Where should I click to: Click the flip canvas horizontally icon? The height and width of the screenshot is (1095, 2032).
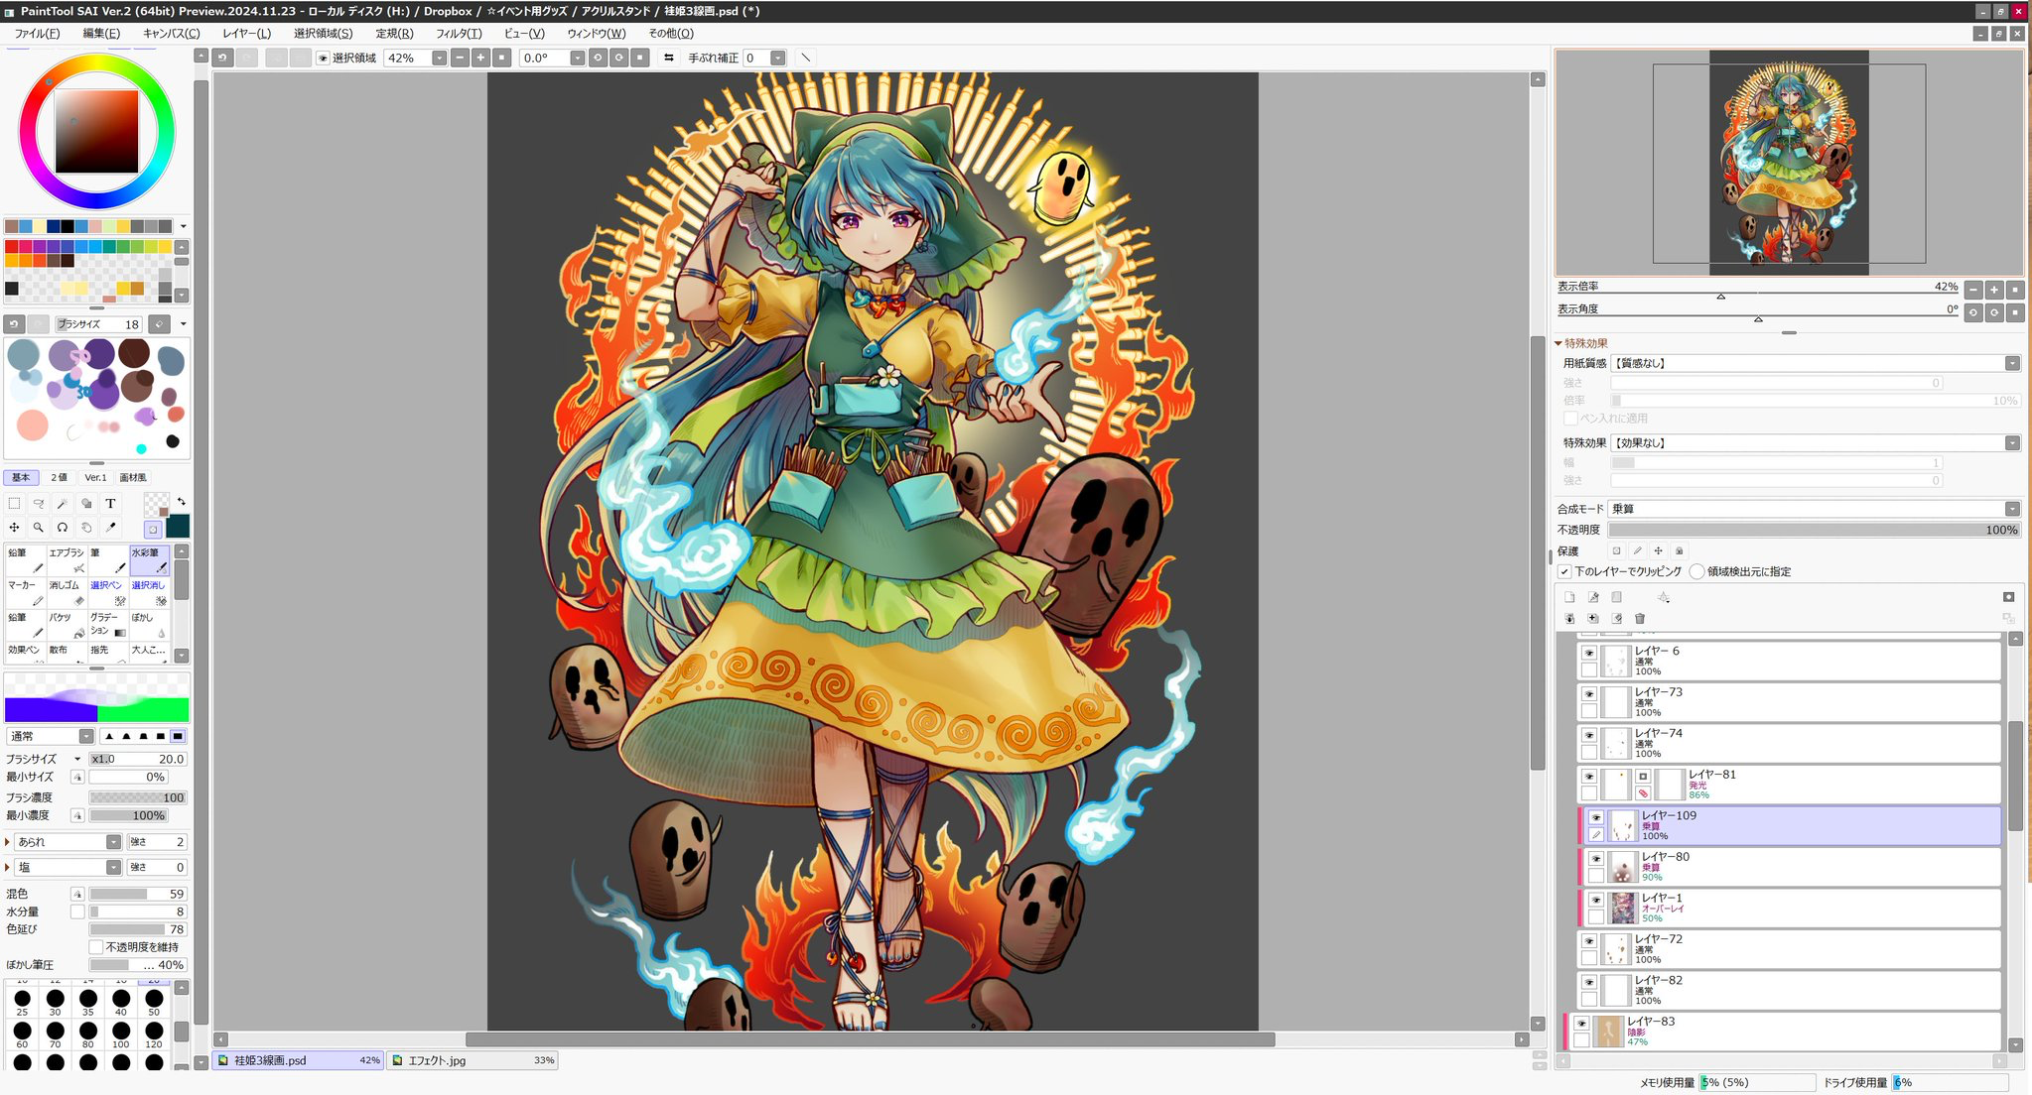[x=668, y=58]
